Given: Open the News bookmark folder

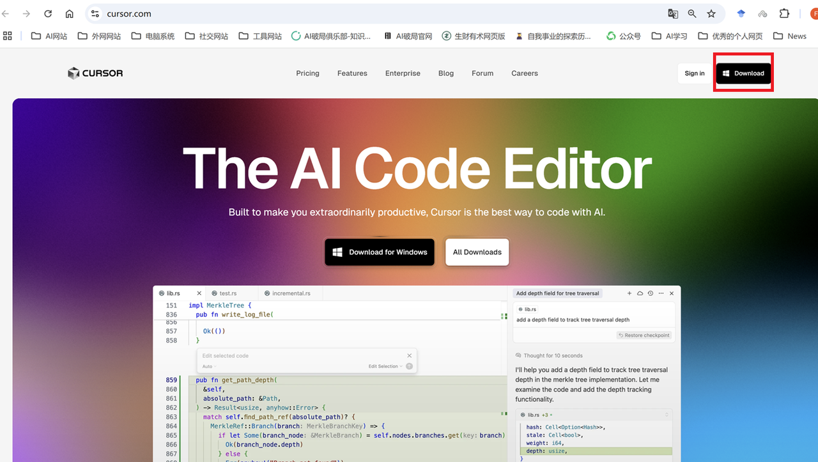Looking at the screenshot, I should (790, 36).
